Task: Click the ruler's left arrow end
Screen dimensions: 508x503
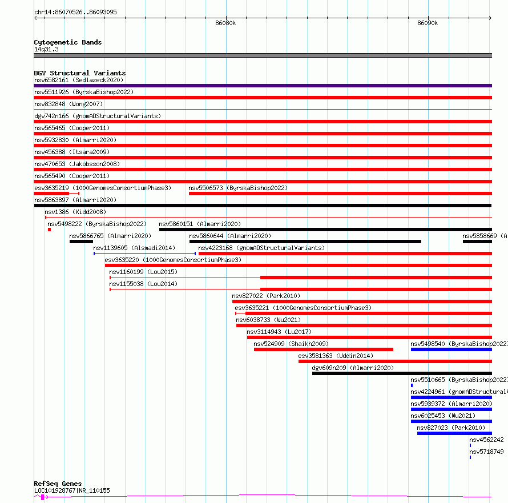Action: [x=35, y=18]
